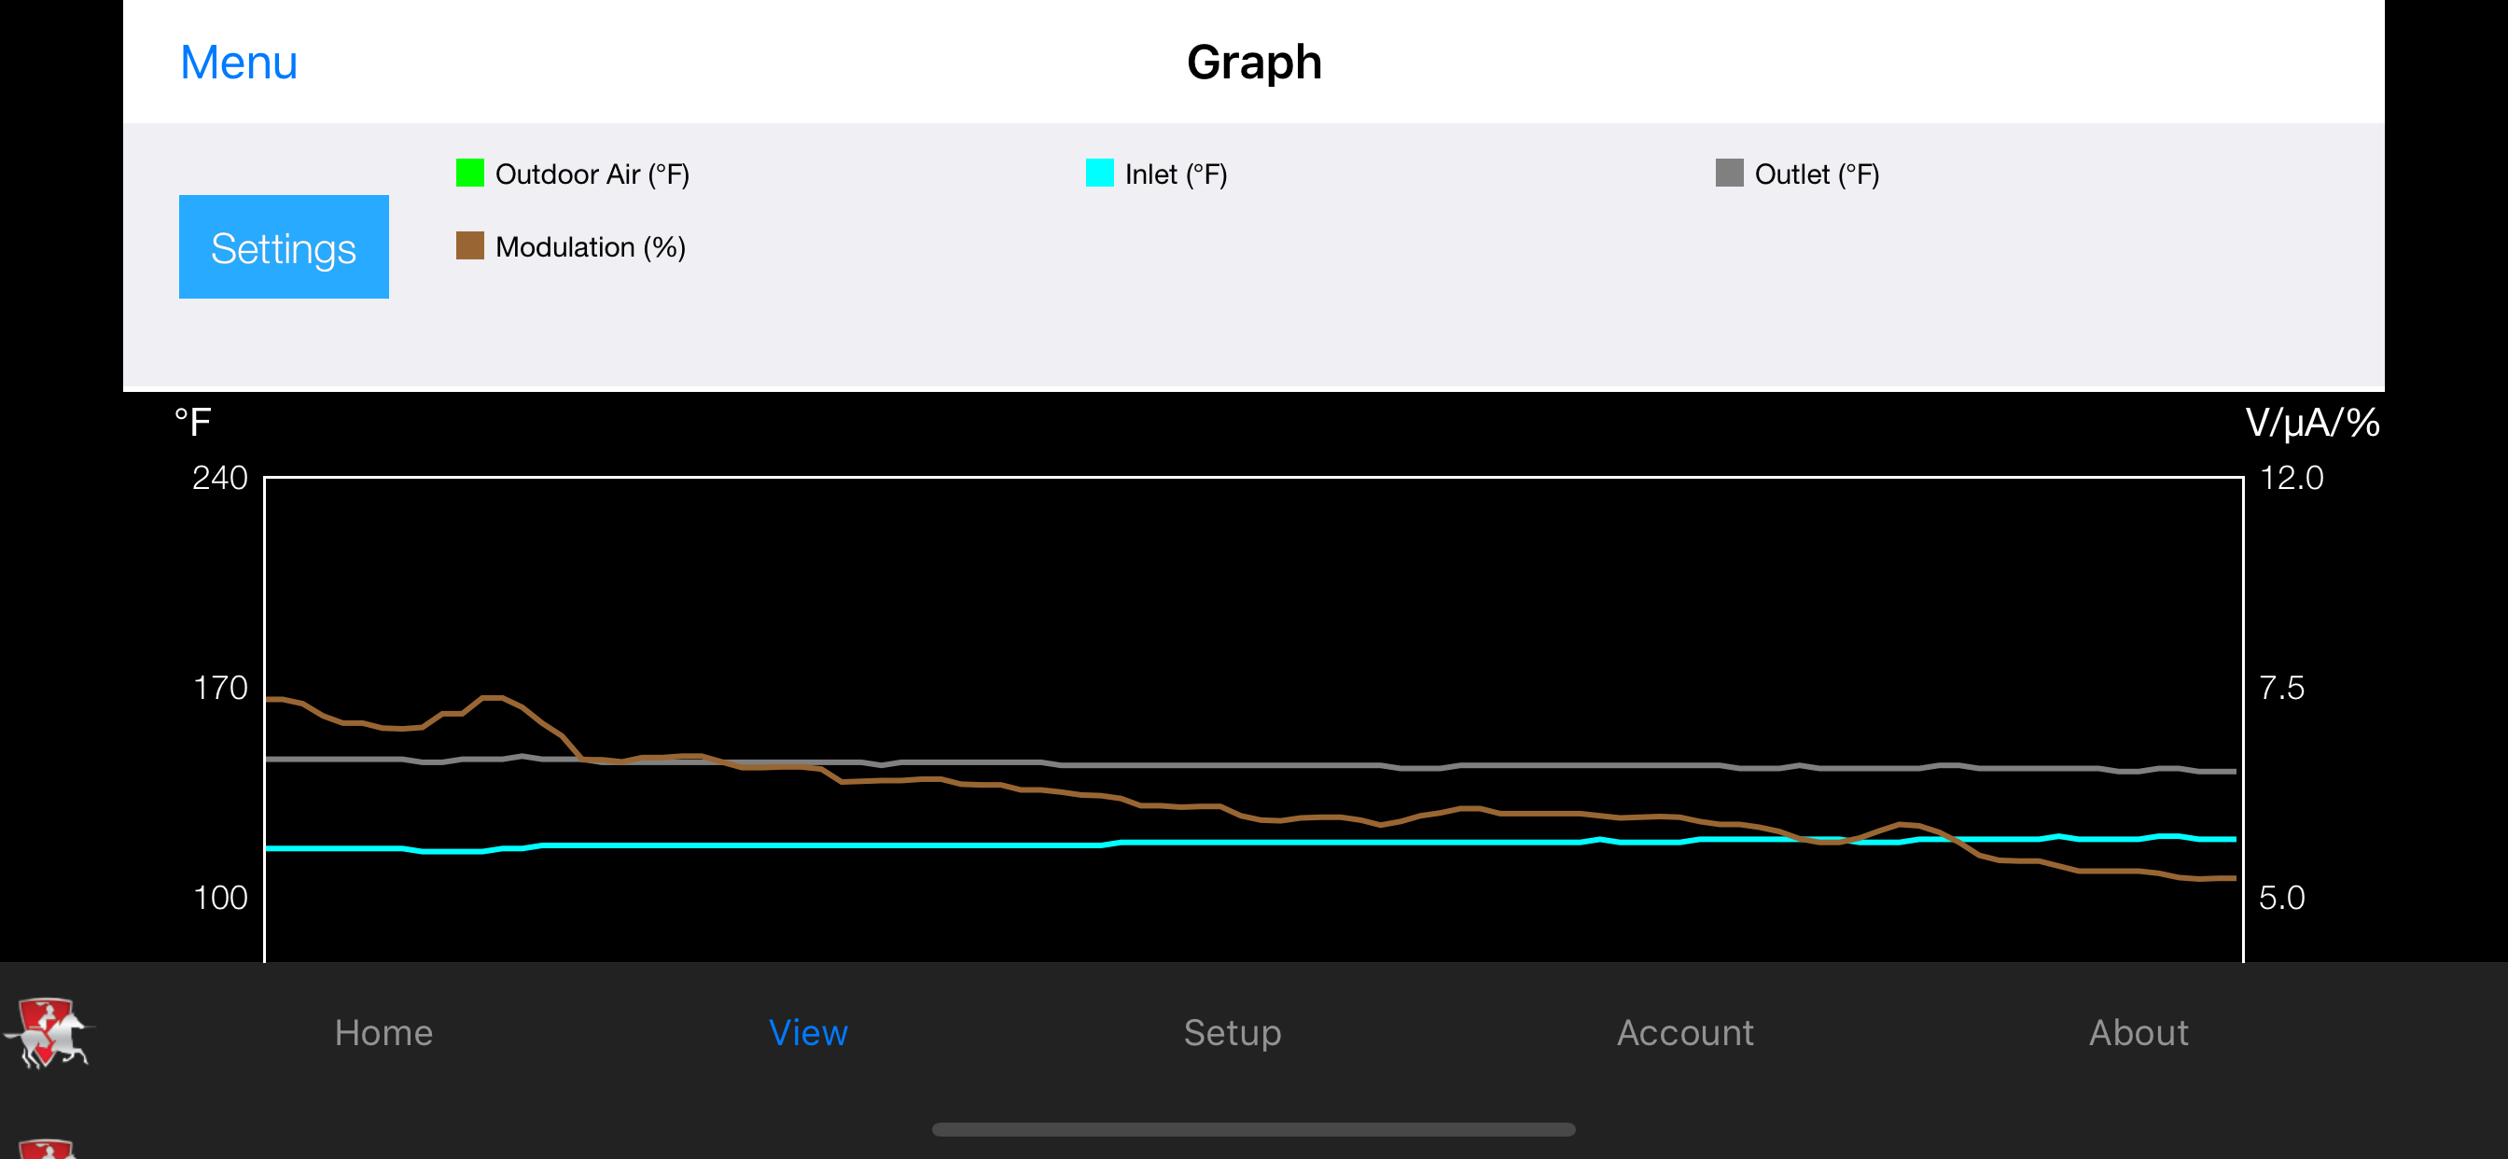Go to the About tab
The height and width of the screenshot is (1159, 2508).
(2139, 1032)
